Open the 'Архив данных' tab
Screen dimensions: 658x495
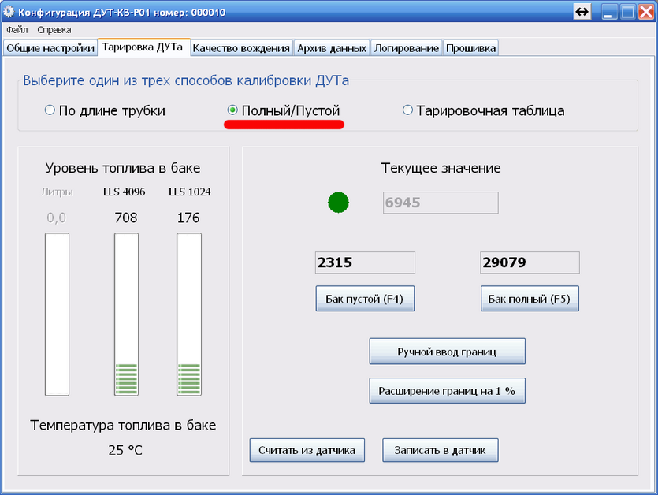click(x=332, y=48)
